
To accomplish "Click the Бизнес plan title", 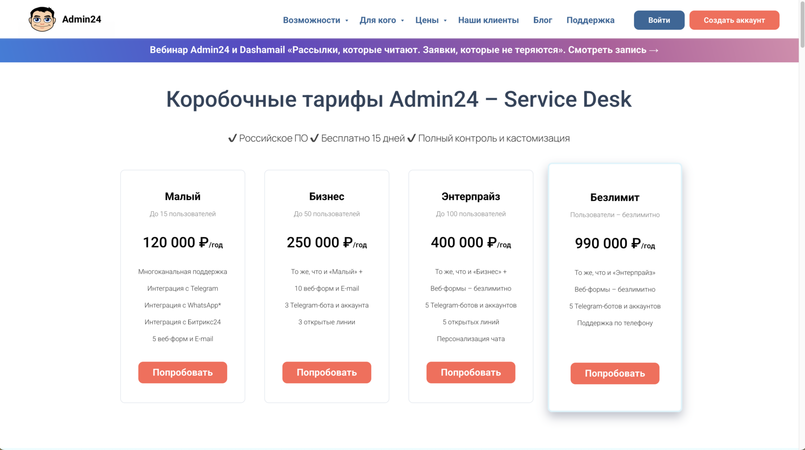I will (x=327, y=196).
